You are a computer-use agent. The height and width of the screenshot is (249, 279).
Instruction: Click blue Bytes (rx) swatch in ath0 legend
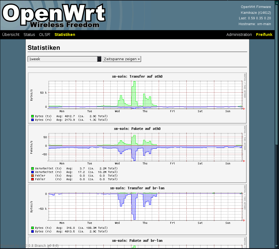[33, 120]
